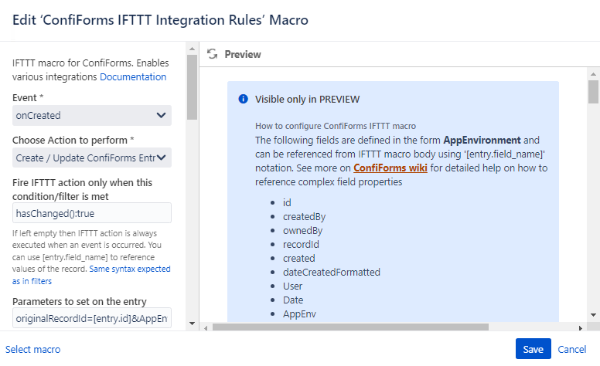Click the 'dateCreatedFormatted' field list item
This screenshot has width=600, height=366.
(332, 272)
